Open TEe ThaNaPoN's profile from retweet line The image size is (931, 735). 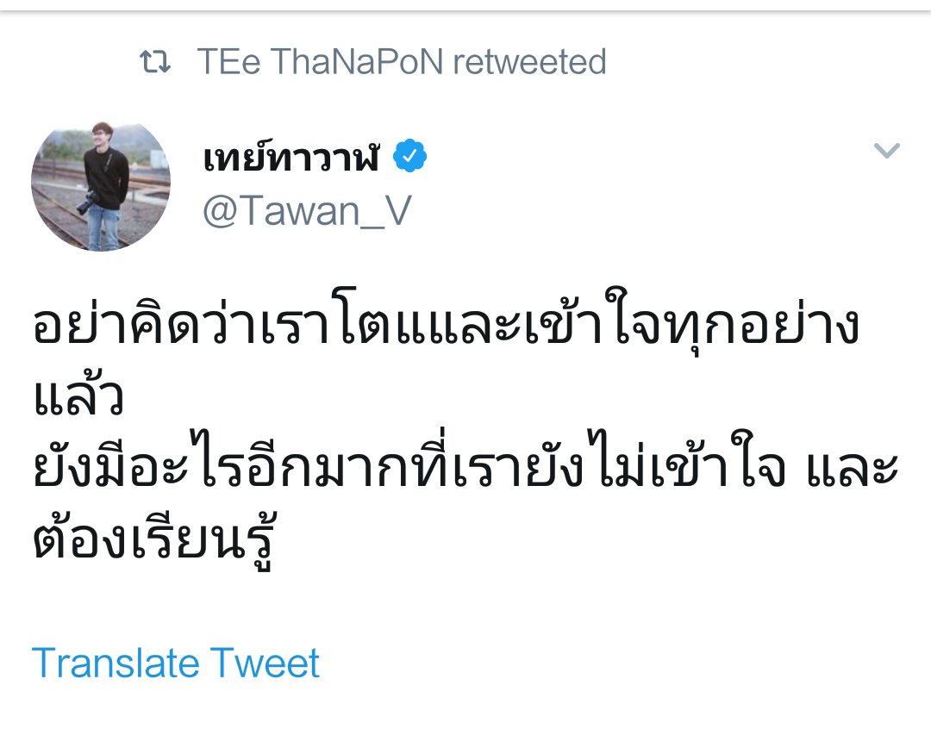tap(320, 62)
